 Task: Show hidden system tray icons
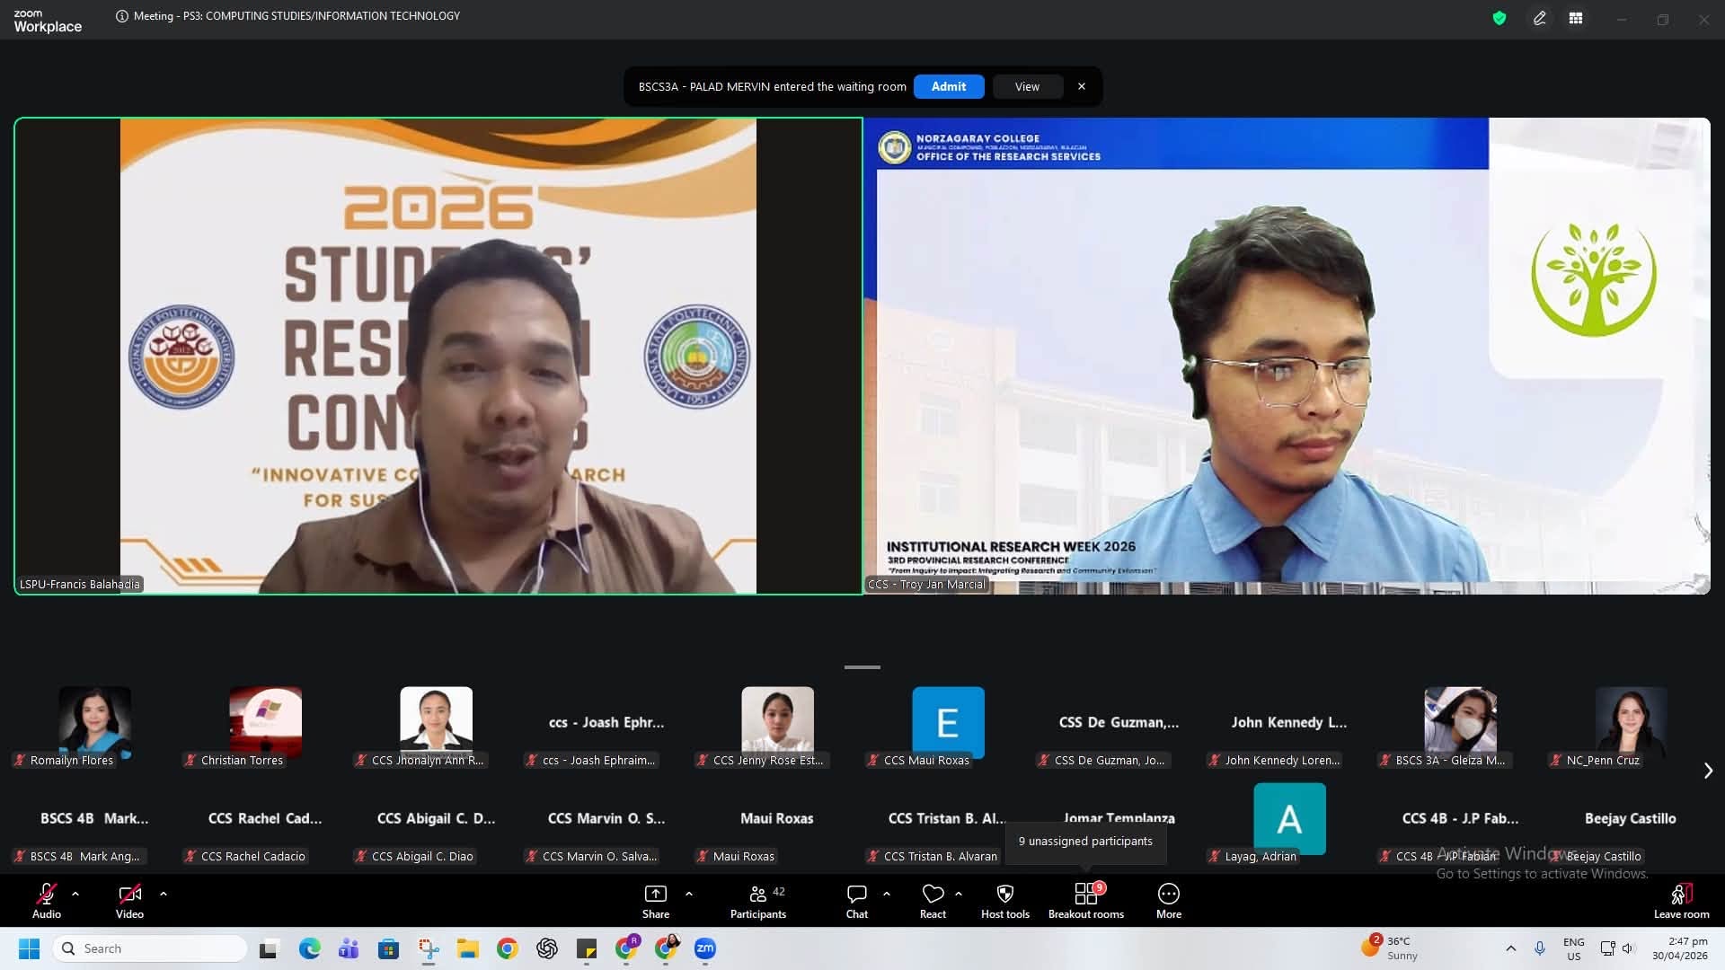pos(1510,948)
